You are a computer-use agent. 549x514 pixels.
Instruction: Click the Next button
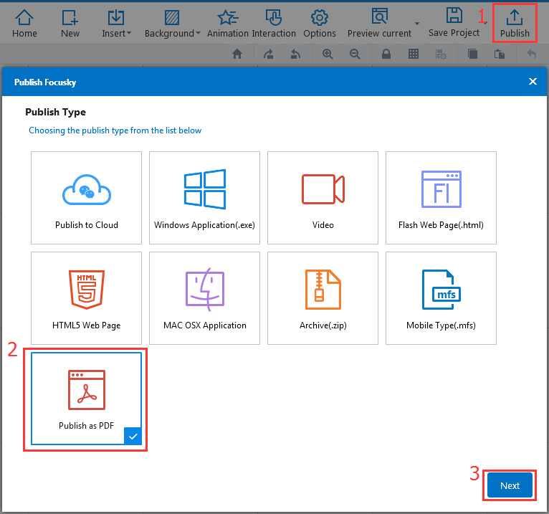(510, 485)
